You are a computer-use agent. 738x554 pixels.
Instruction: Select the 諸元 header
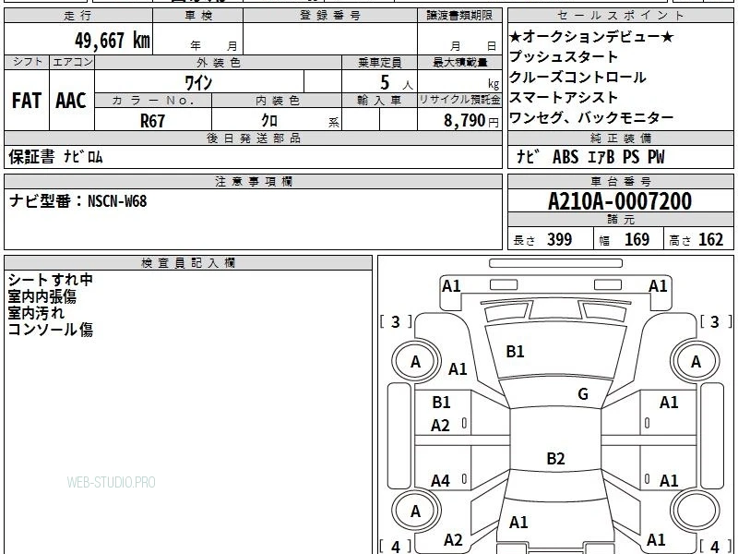coord(620,219)
